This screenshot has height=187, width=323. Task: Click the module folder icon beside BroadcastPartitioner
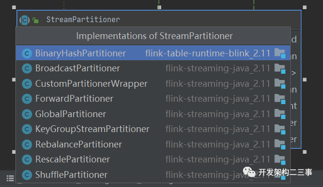tap(280, 68)
